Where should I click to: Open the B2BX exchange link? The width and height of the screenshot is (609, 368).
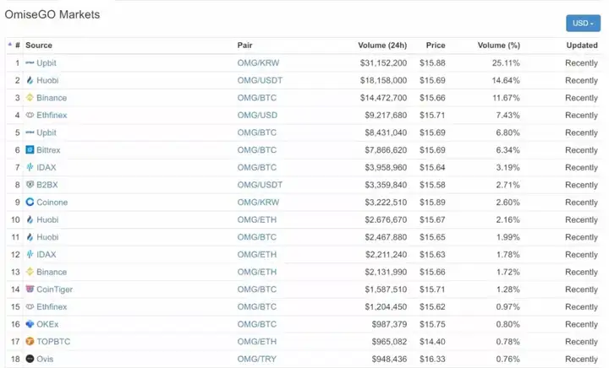(47, 185)
